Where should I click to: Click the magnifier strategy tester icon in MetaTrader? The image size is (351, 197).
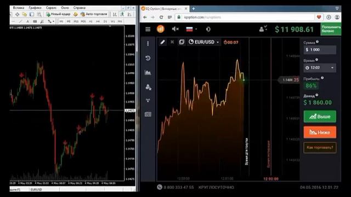tap(39, 14)
